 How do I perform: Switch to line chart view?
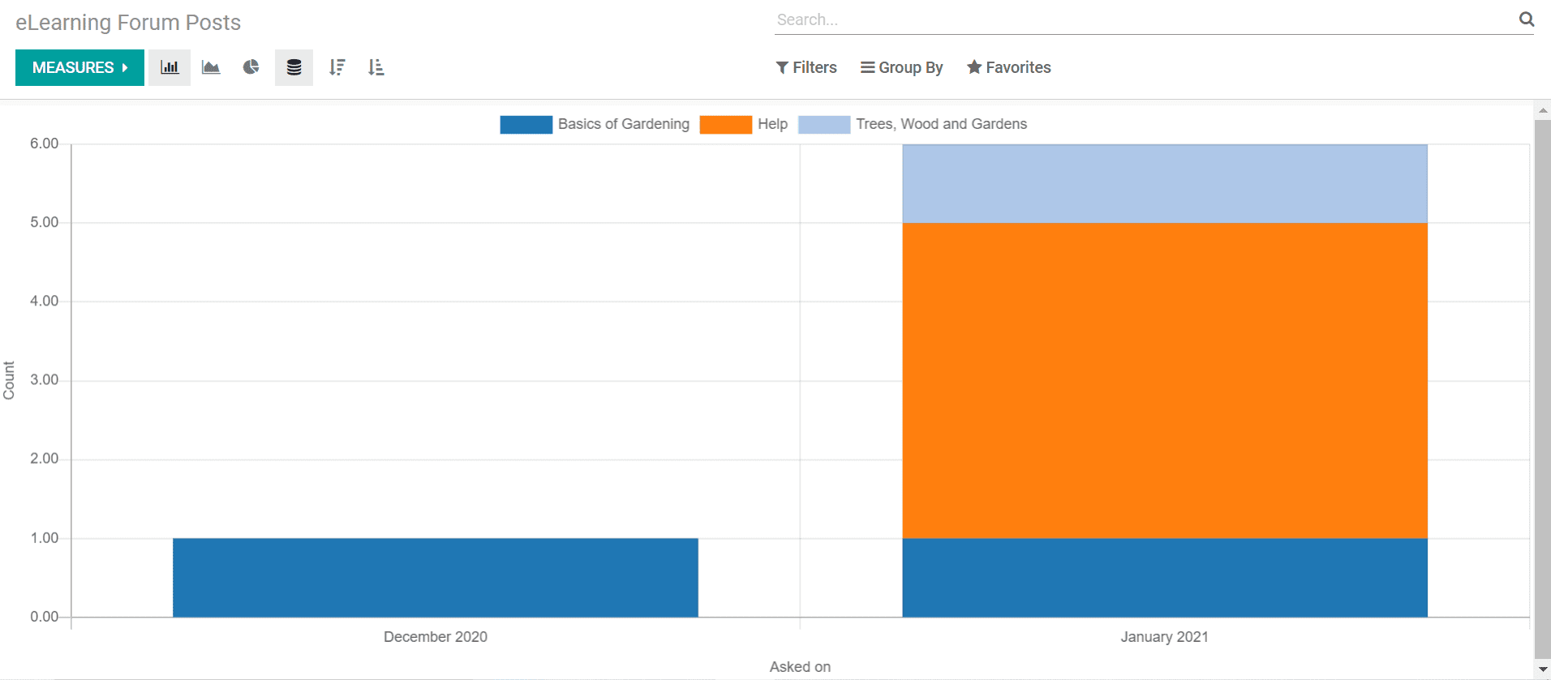click(x=211, y=67)
